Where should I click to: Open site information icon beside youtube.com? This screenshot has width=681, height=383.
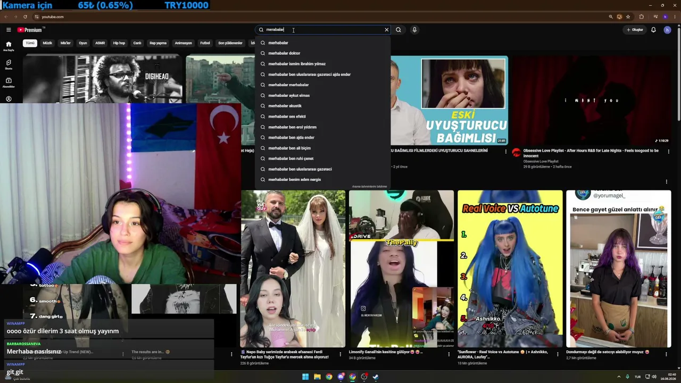point(36,16)
